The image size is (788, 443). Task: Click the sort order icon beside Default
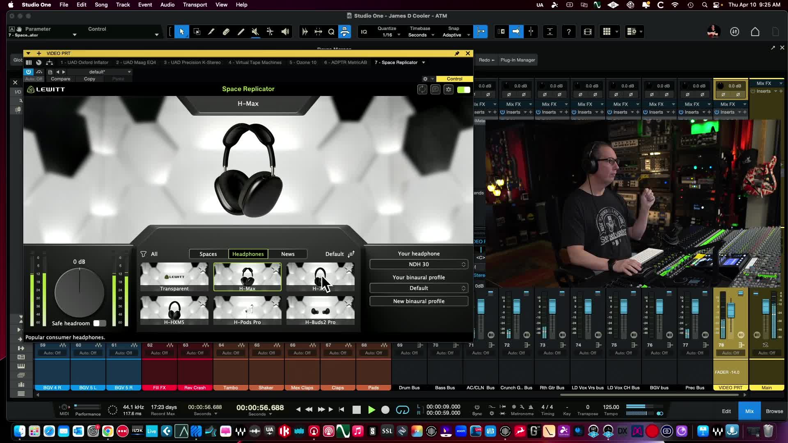click(x=351, y=254)
